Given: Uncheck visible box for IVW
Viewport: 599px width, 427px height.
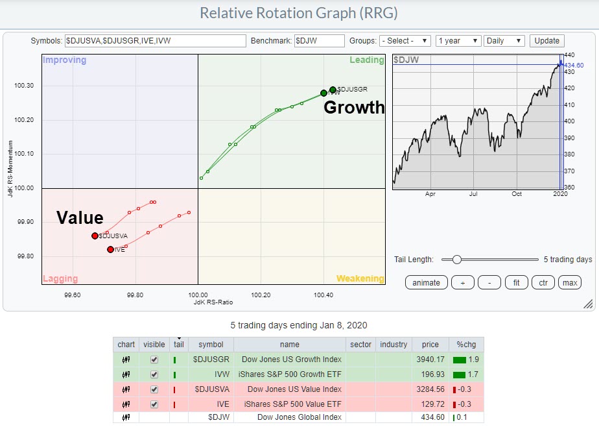Looking at the screenshot, I should 154,374.
